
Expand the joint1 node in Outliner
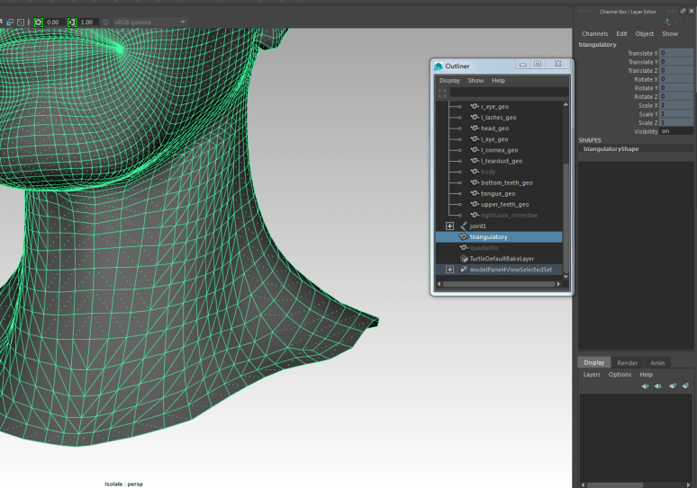pos(449,226)
